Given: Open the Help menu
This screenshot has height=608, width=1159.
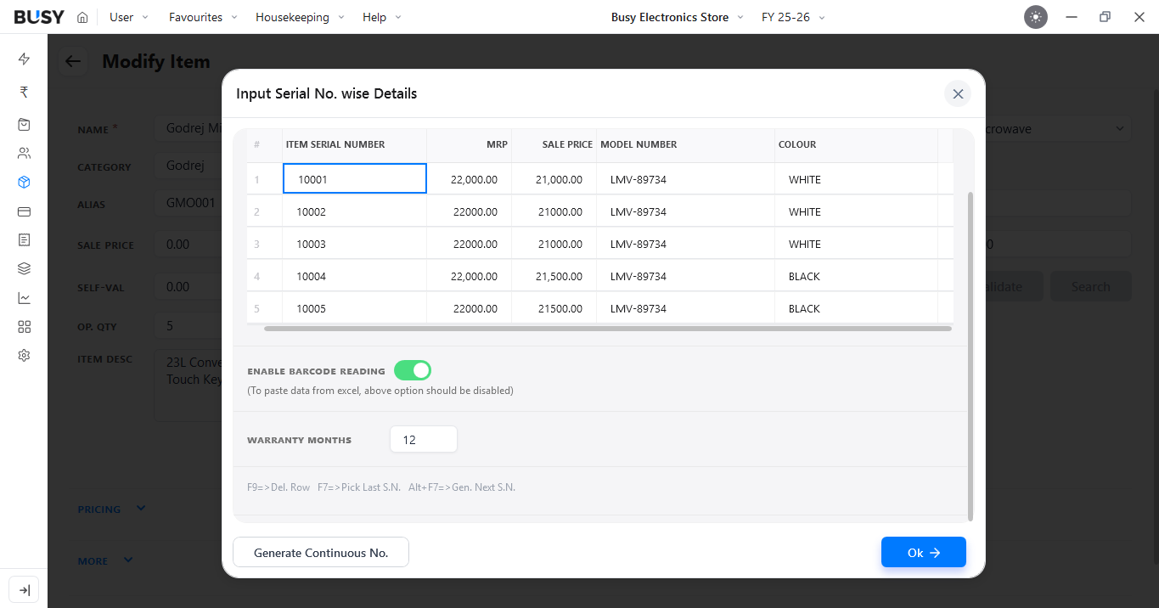Looking at the screenshot, I should (x=382, y=17).
